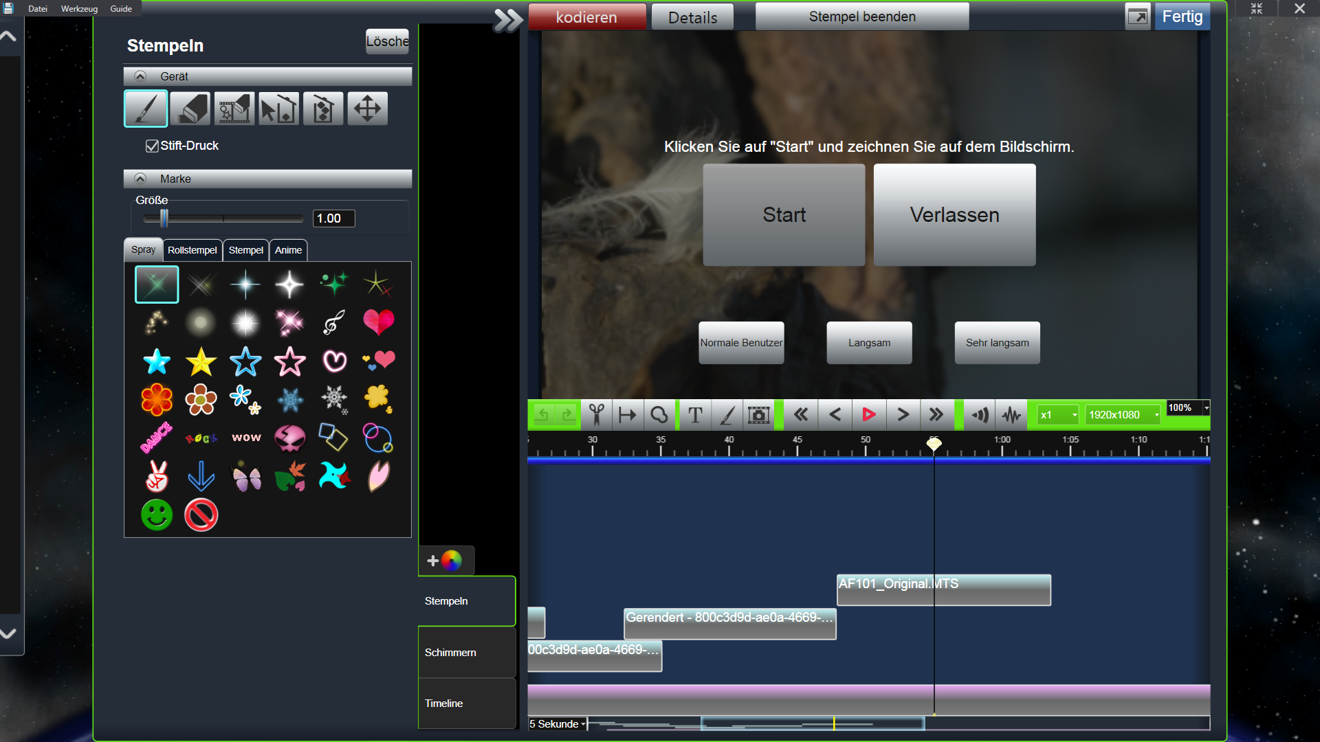Click the left sidebar up chevron
Image resolution: width=1320 pixels, height=742 pixels.
[8, 36]
